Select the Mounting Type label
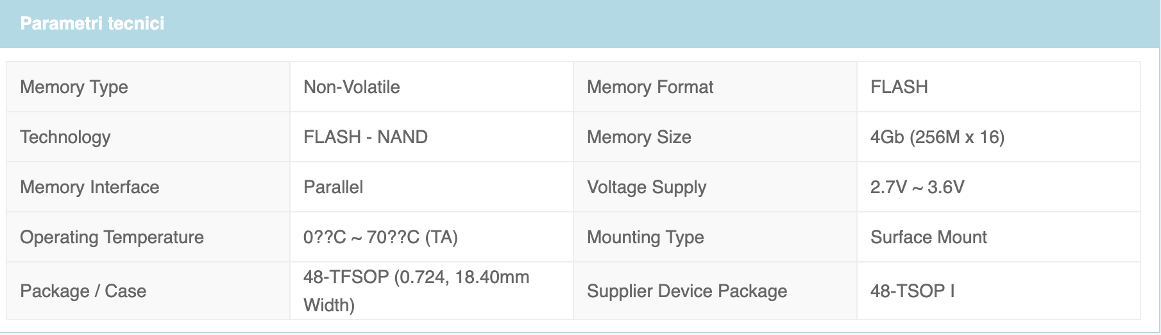 (x=645, y=237)
